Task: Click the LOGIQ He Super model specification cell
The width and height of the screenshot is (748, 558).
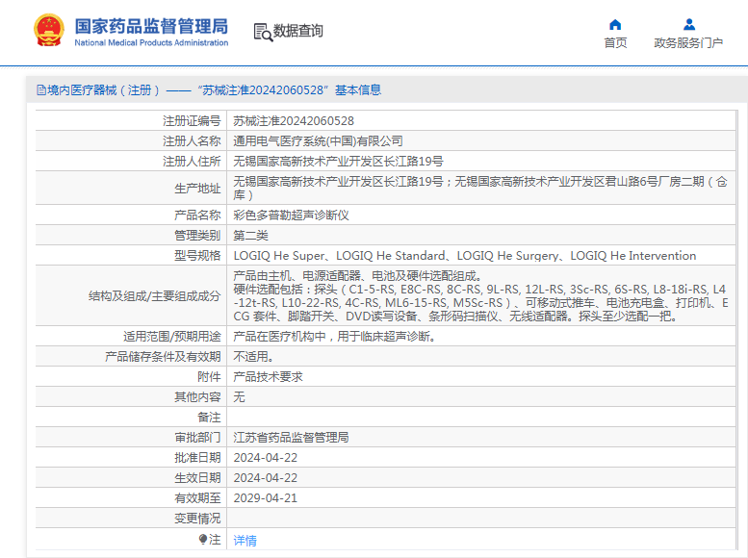Action: pyautogui.click(x=464, y=255)
